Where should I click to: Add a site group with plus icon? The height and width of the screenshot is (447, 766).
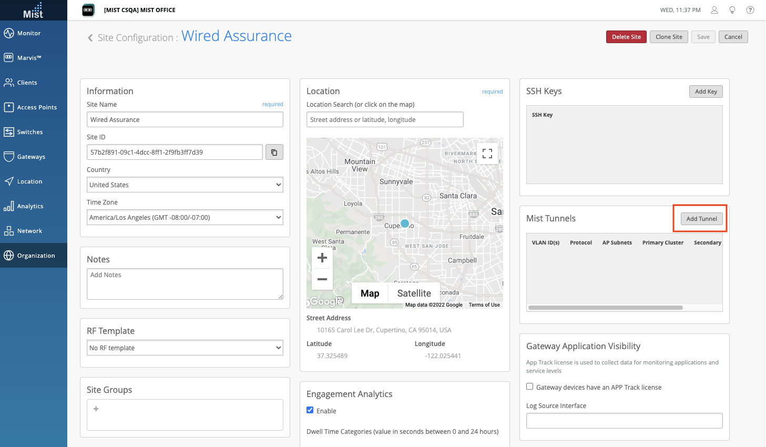(96, 409)
